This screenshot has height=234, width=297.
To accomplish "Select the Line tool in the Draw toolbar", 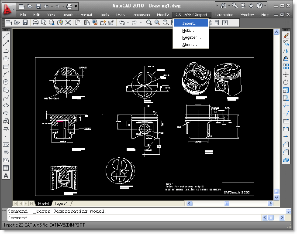I will click(x=6, y=35).
